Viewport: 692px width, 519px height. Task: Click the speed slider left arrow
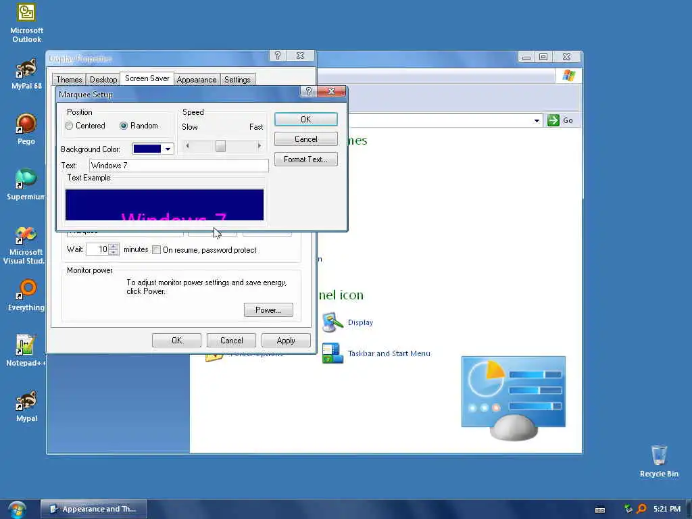click(x=187, y=146)
